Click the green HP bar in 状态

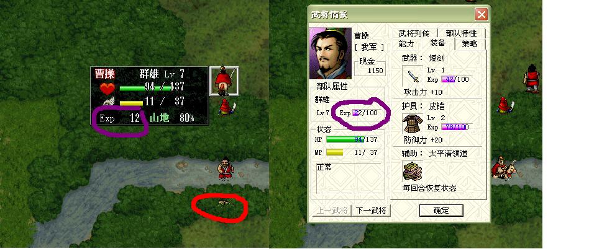(345, 139)
